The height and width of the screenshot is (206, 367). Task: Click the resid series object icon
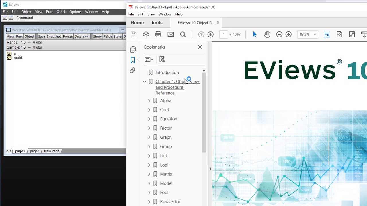[9, 58]
